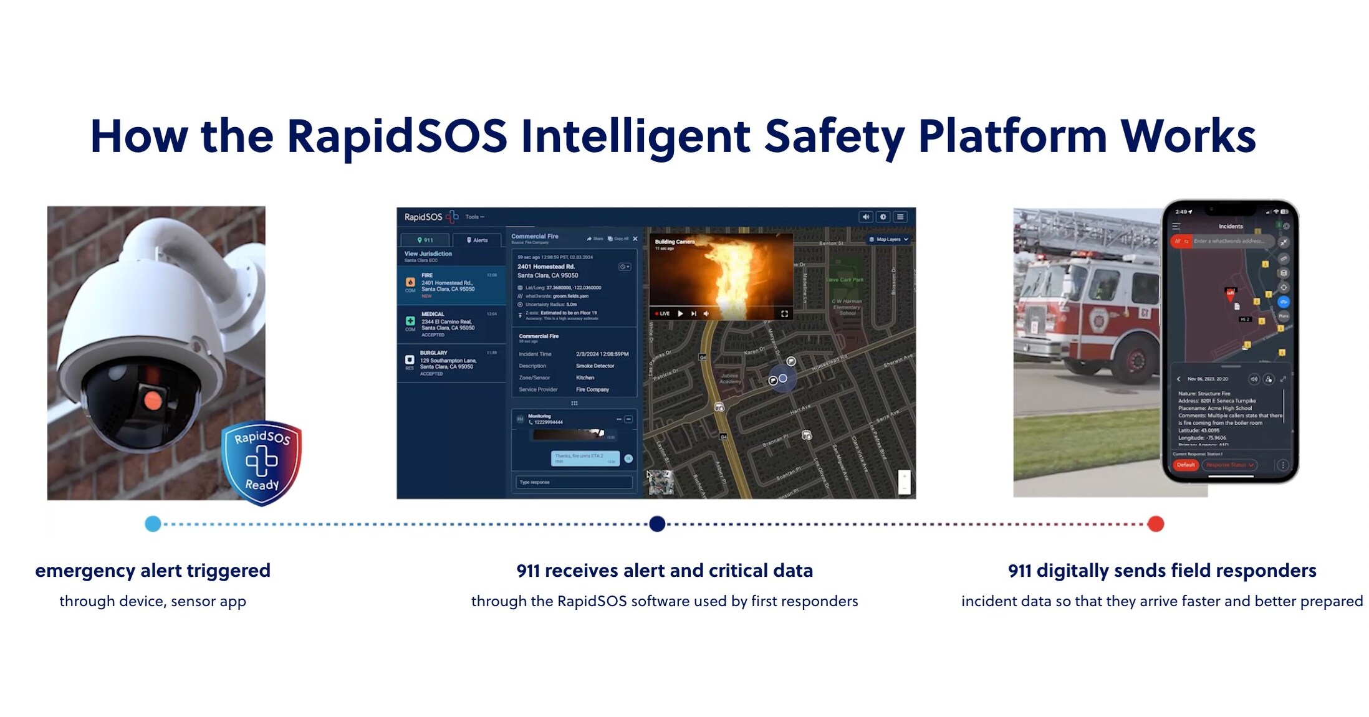
Task: Skip to next in Building Camera feed
Action: 693,314
